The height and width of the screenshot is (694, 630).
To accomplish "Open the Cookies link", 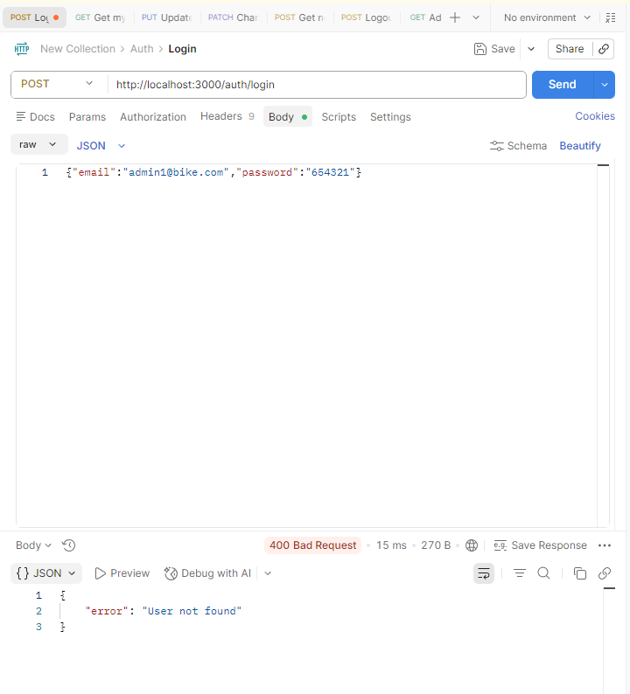I will (x=595, y=116).
